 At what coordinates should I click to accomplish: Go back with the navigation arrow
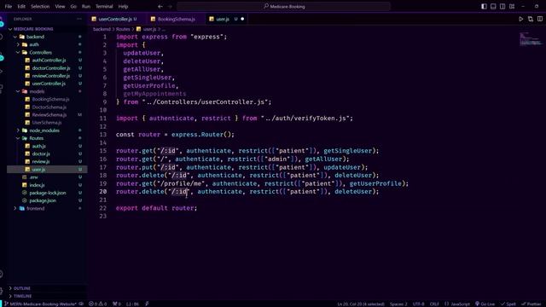[160, 6]
